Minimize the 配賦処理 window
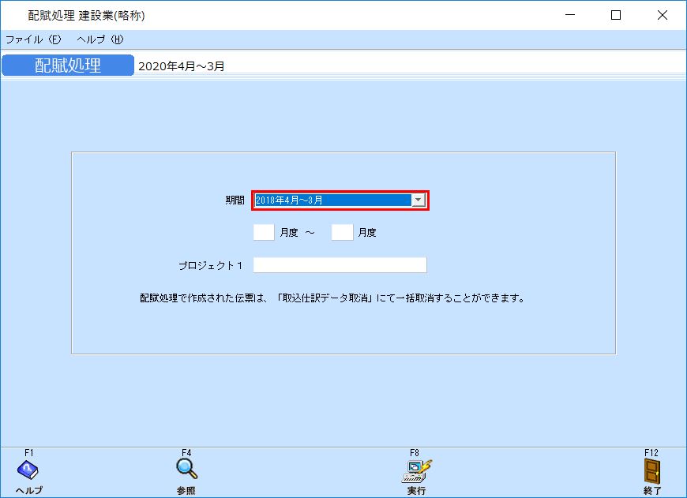 (x=570, y=15)
